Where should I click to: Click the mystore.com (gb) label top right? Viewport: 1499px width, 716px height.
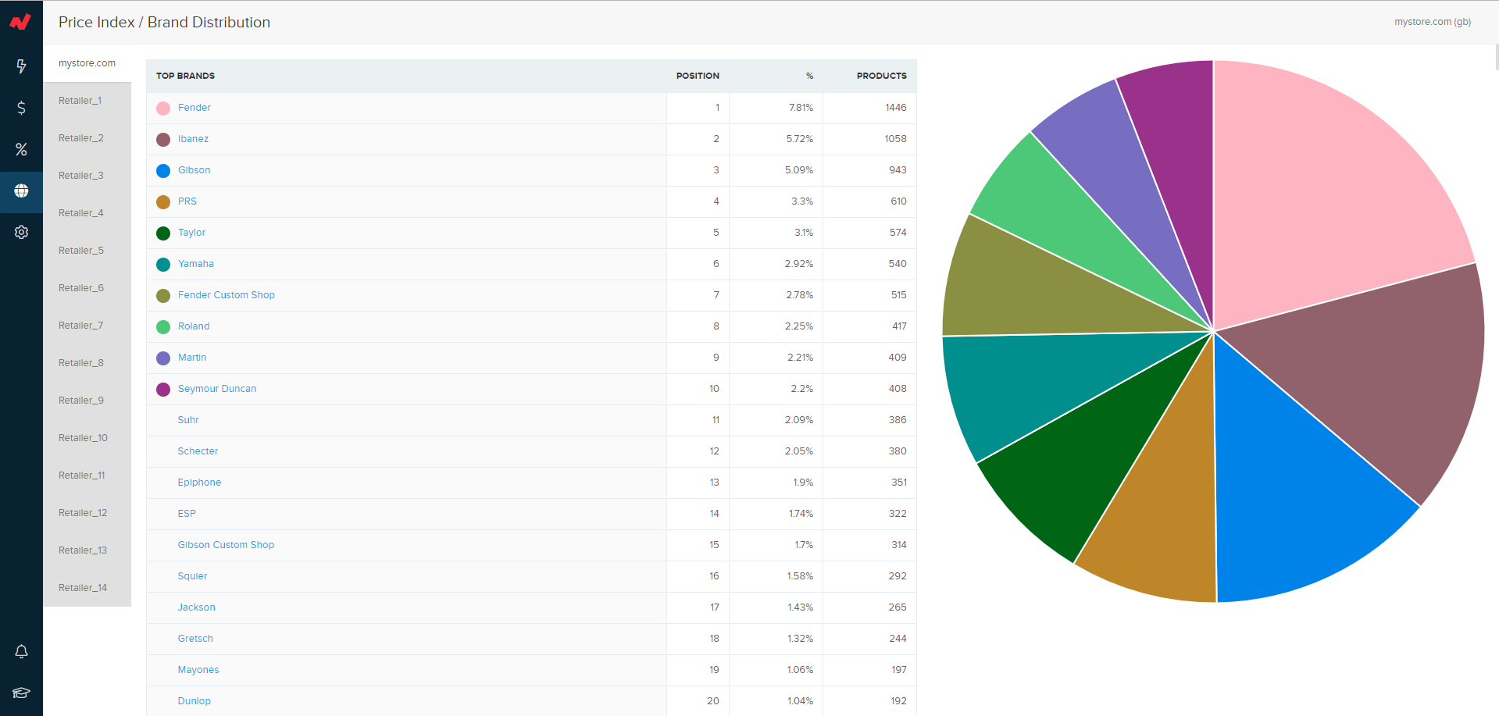(x=1433, y=22)
